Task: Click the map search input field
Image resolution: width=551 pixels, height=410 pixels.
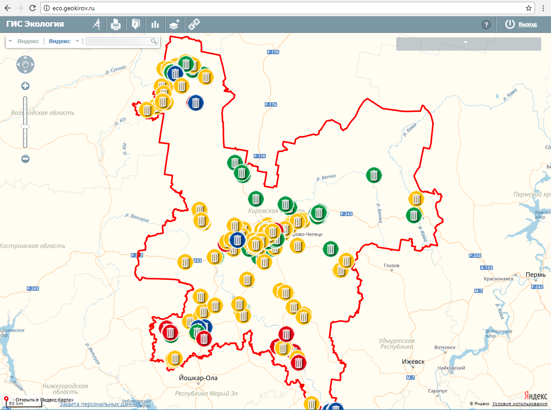Action: (x=118, y=41)
